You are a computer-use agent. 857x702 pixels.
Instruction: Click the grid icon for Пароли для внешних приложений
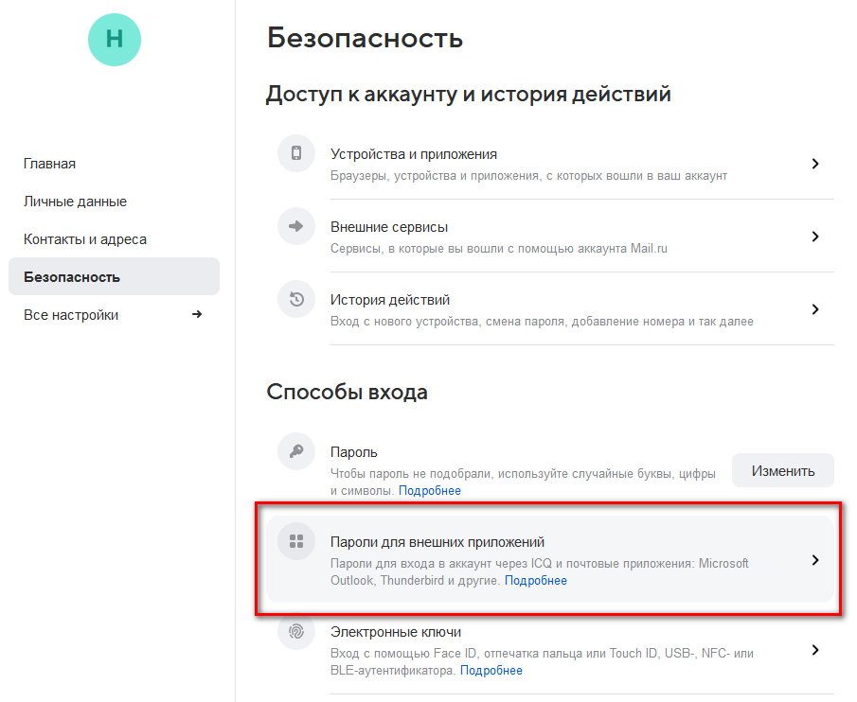[x=296, y=541]
